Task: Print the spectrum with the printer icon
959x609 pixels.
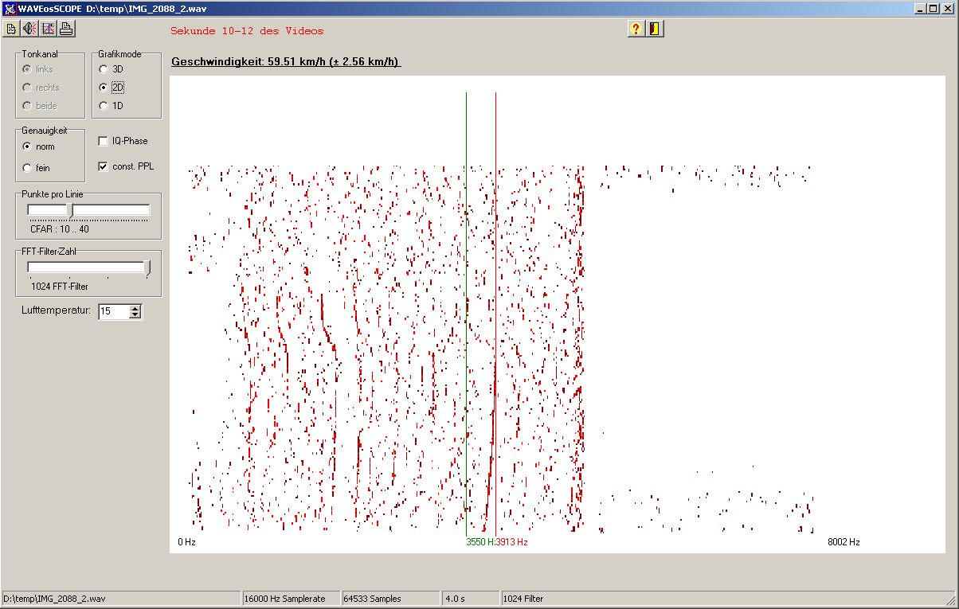Action: point(66,29)
